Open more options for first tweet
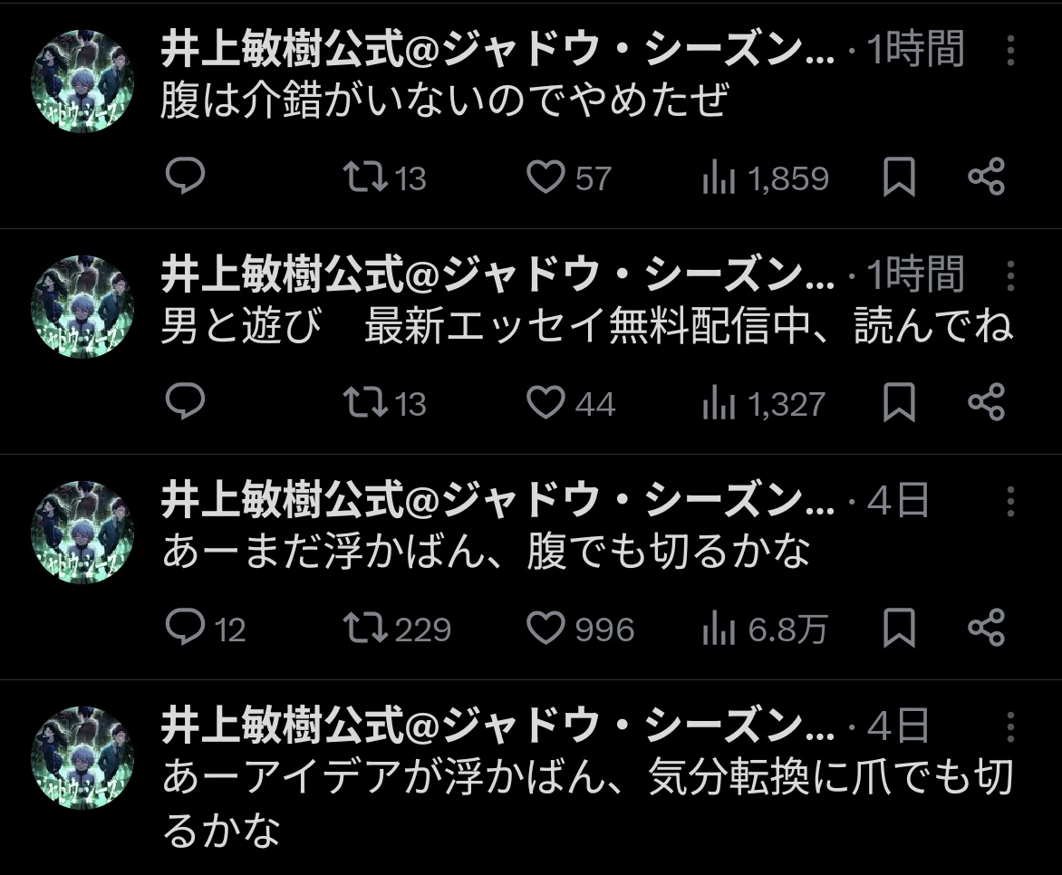Image resolution: width=1062 pixels, height=875 pixels. tap(1011, 52)
